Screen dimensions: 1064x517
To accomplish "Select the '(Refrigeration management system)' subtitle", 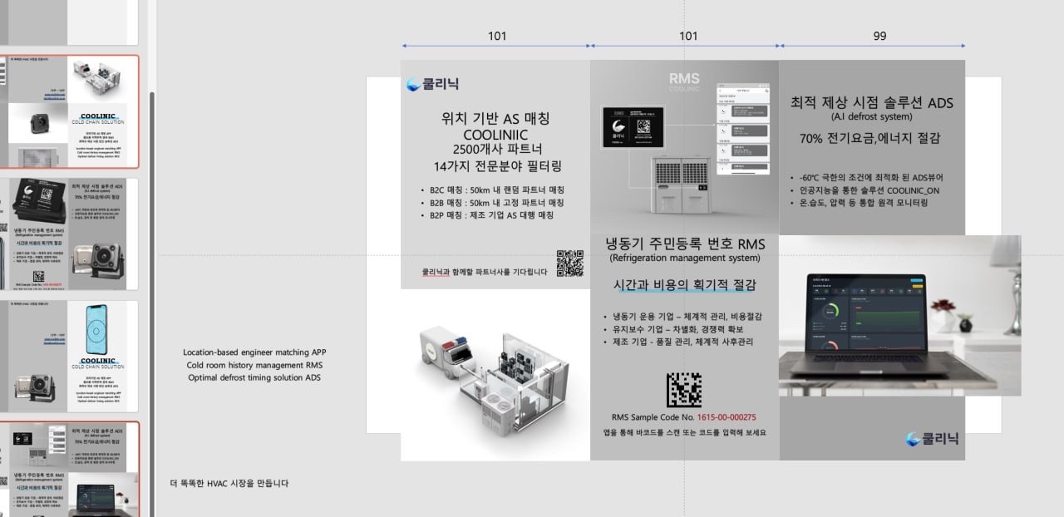I will [x=685, y=258].
